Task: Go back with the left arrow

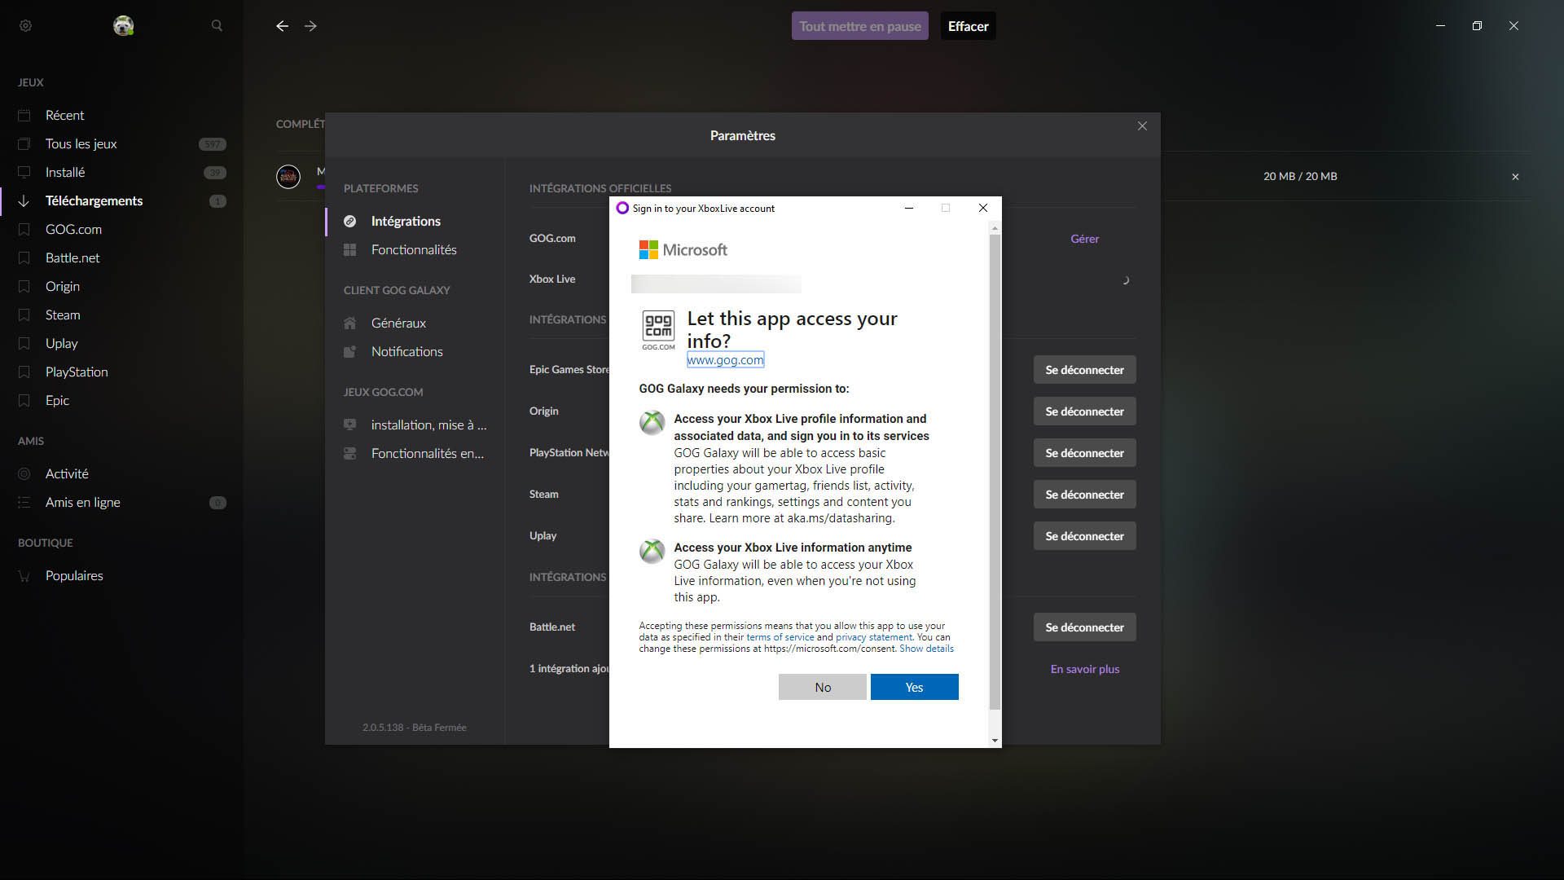Action: (282, 26)
